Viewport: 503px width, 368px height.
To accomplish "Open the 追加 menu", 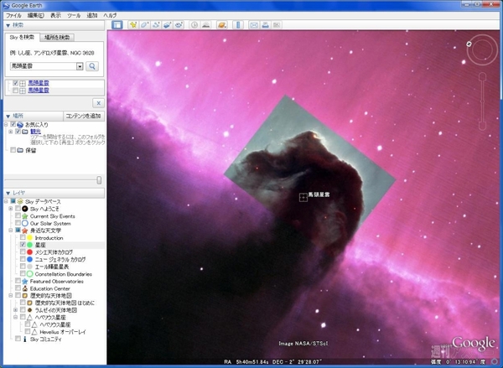I will point(92,15).
